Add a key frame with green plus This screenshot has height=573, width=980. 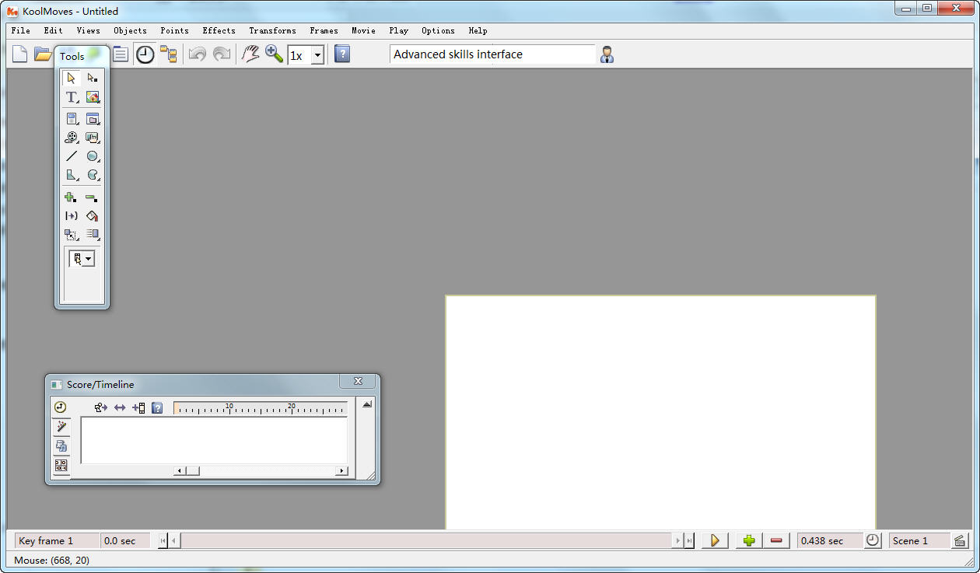click(748, 540)
